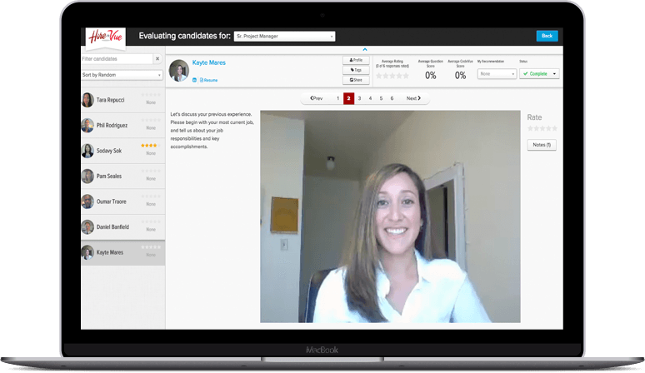The image size is (645, 373).
Task: Expand the Sort by Random dropdown
Action: point(122,75)
